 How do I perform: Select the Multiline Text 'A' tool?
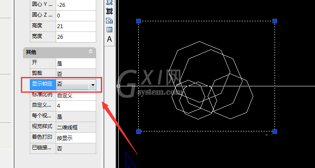coord(109,39)
